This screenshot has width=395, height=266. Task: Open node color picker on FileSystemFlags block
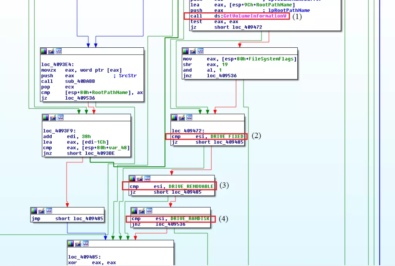tap(186, 51)
